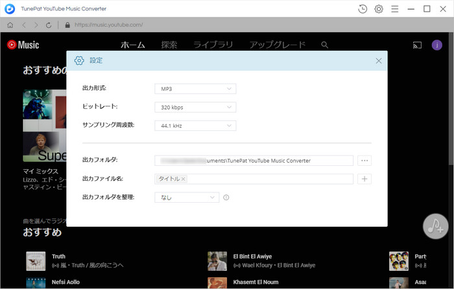Image resolution: width=454 pixels, height=289 pixels.
Task: Open the purple account avatar
Action: (x=437, y=45)
